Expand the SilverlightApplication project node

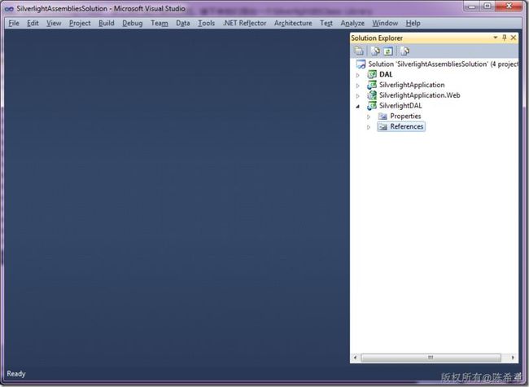(x=358, y=86)
